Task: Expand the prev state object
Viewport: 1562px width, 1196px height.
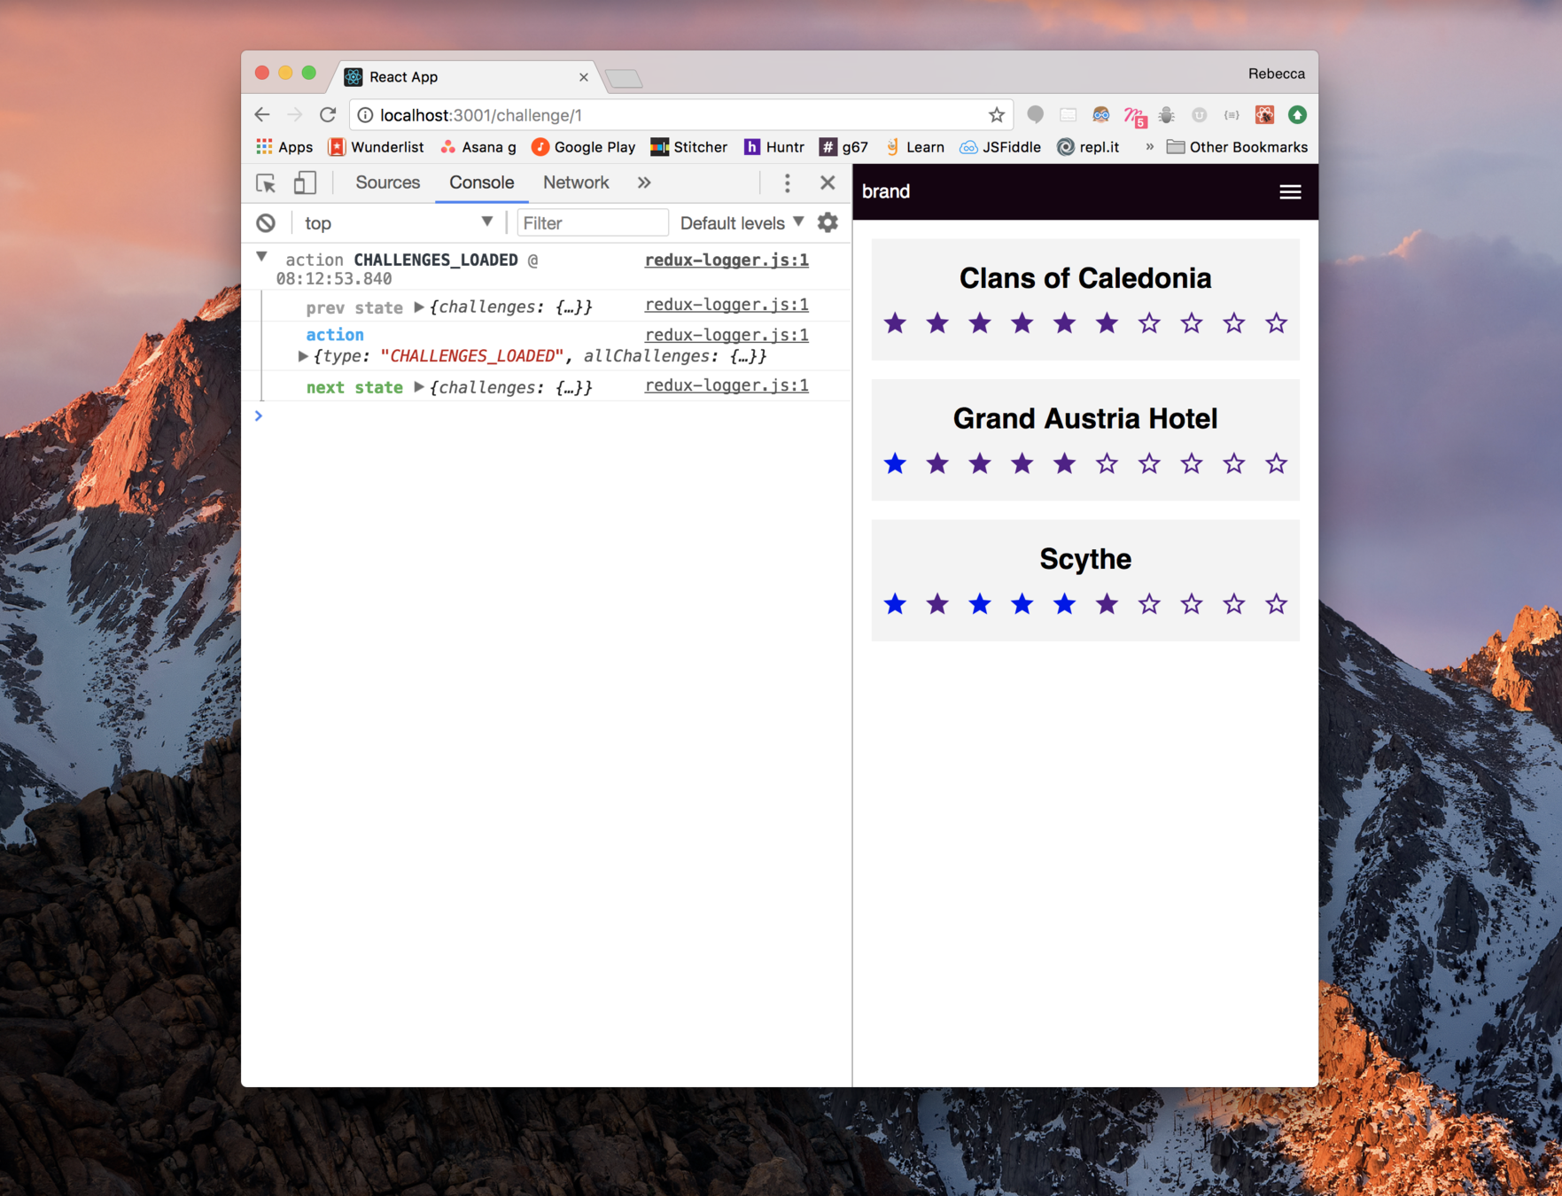Action: [419, 307]
